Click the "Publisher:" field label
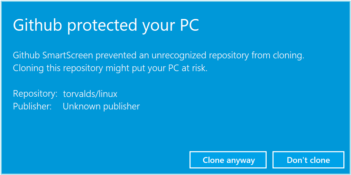This screenshot has width=351, height=175. 32,106
